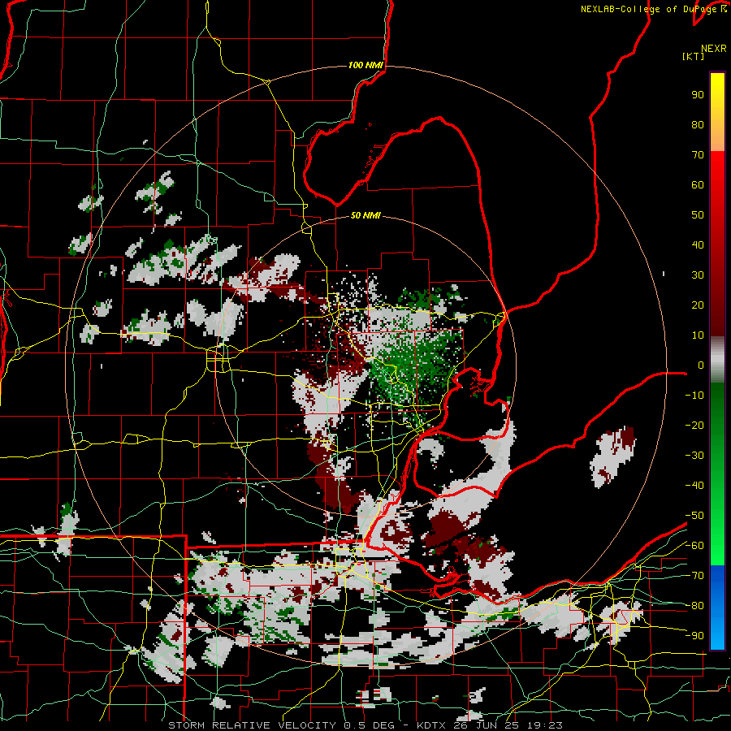
Task: Pick the bright green -50 to -60 color bar segment
Action: click(717, 530)
